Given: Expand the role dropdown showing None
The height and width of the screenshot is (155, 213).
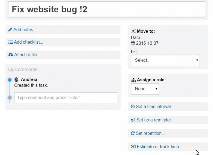Looking at the screenshot, I should pos(145,89).
